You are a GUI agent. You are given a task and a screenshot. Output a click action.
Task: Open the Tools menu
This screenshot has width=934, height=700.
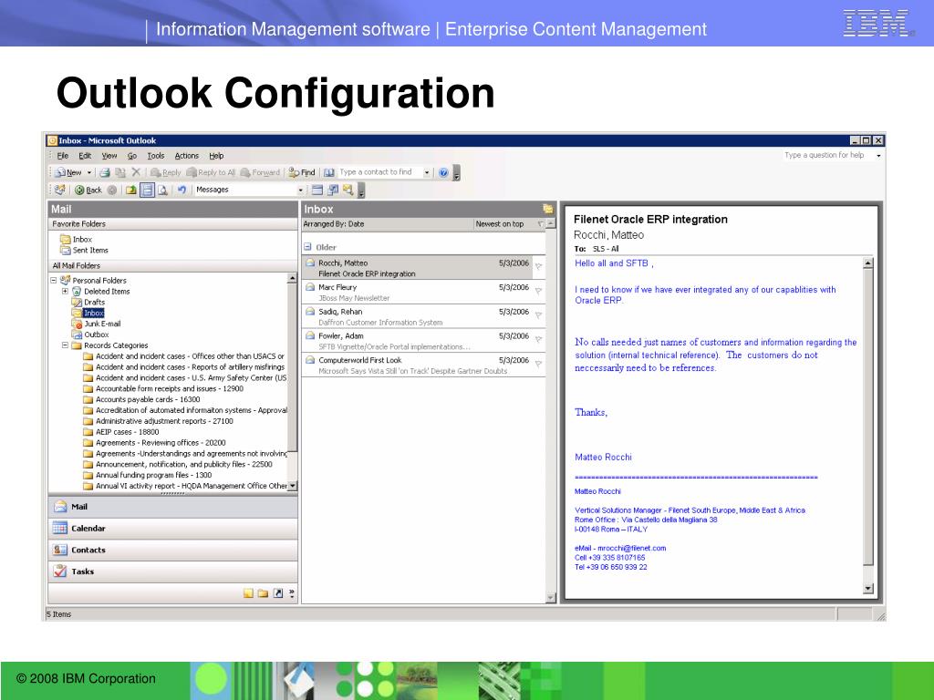pyautogui.click(x=155, y=156)
